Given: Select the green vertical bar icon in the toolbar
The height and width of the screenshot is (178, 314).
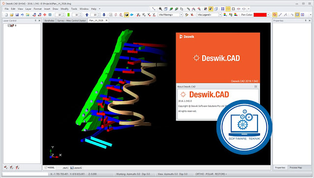Looking at the screenshot, I should 69,15.
